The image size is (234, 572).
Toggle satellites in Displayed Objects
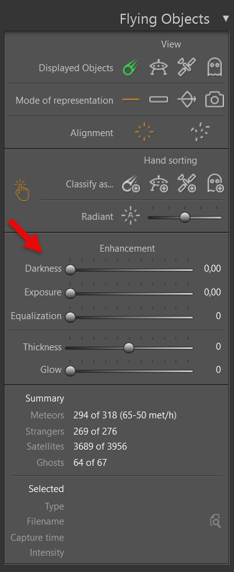(x=187, y=67)
